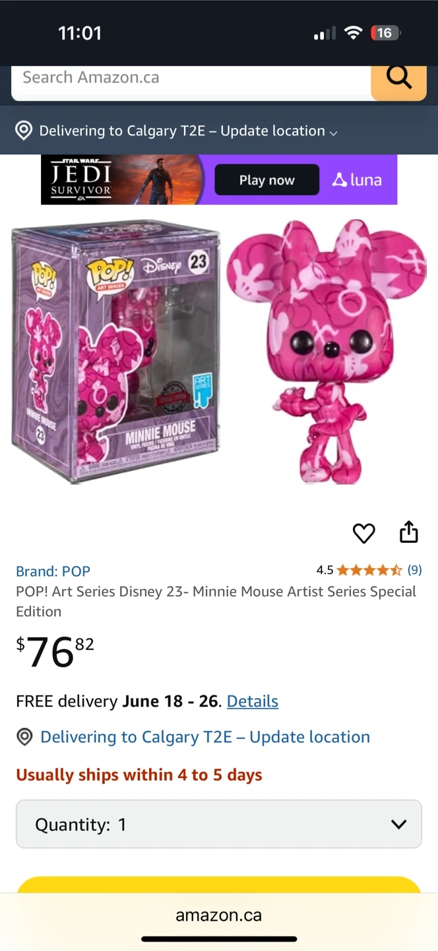Add item to wishlist with heart icon
438x951 pixels.
[364, 533]
